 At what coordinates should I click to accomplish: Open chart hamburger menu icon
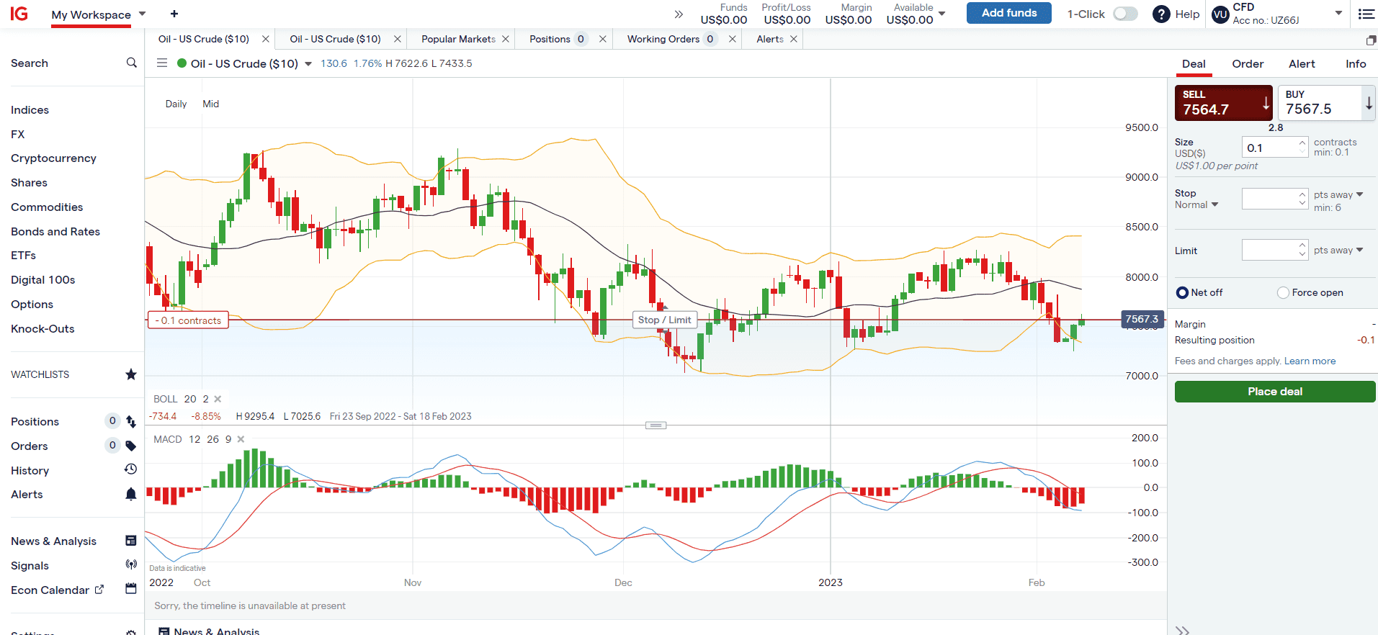(162, 63)
